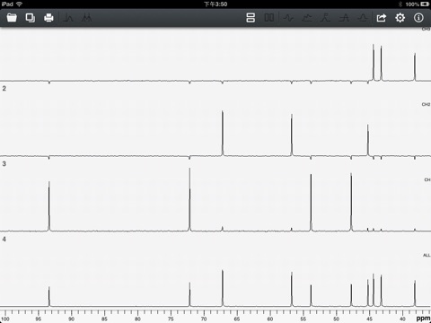Select spectrum row labeled 4
This screenshot has width=431, height=323.
(x=4, y=240)
